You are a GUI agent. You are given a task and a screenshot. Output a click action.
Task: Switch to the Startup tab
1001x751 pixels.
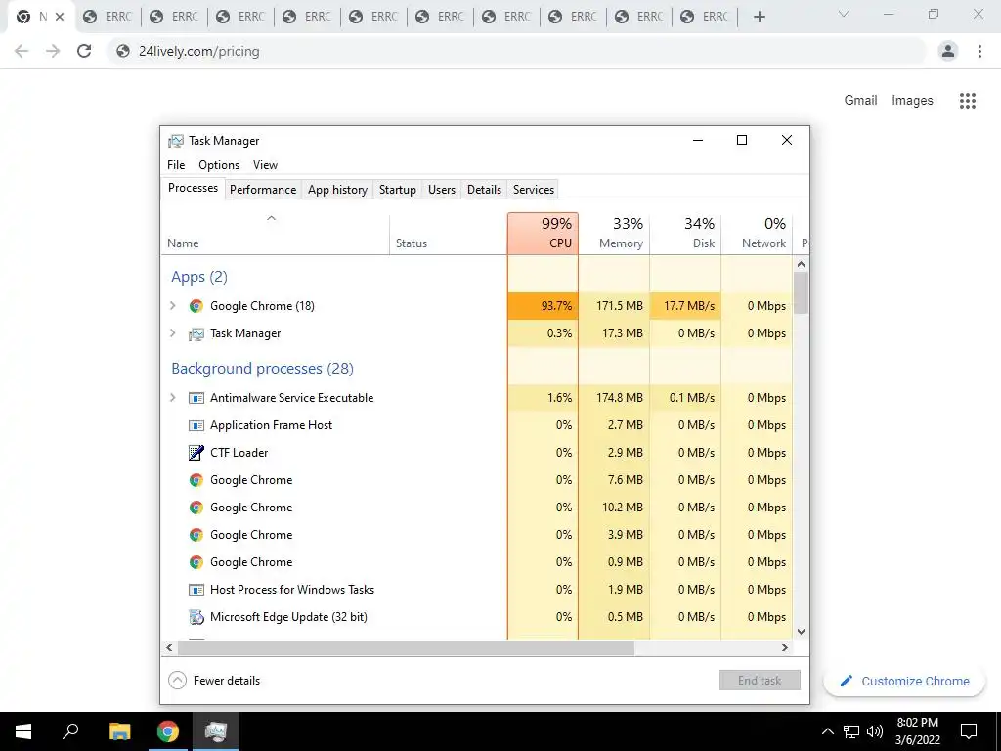pos(398,190)
